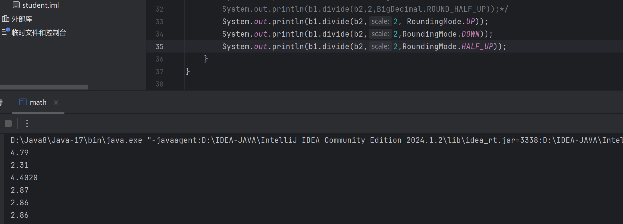Image resolution: width=623 pixels, height=224 pixels.
Task: Select student.iml label in project tree
Action: click(40, 5)
